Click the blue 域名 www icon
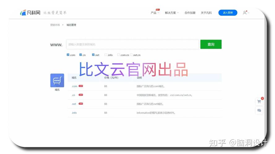 coord(57,80)
